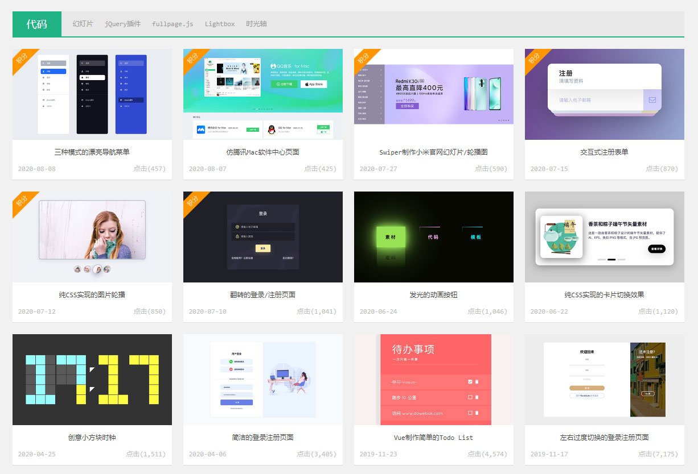Click the 点击(590) view count
The width and height of the screenshot is (698, 474).
click(491, 169)
